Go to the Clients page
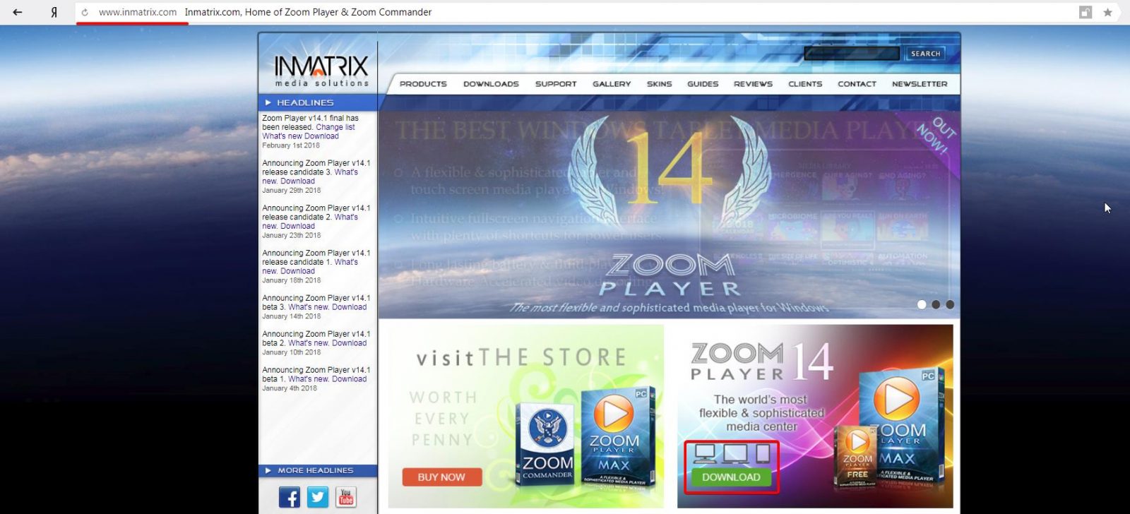The width and height of the screenshot is (1130, 514). tap(805, 84)
